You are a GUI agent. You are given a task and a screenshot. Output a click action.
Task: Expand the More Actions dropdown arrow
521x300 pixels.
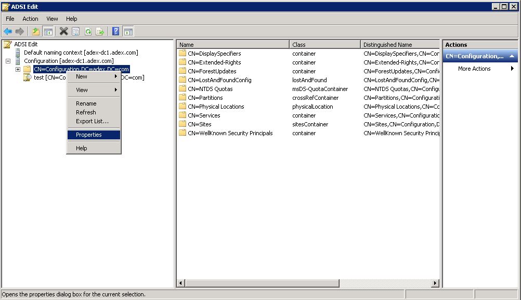[512, 68]
